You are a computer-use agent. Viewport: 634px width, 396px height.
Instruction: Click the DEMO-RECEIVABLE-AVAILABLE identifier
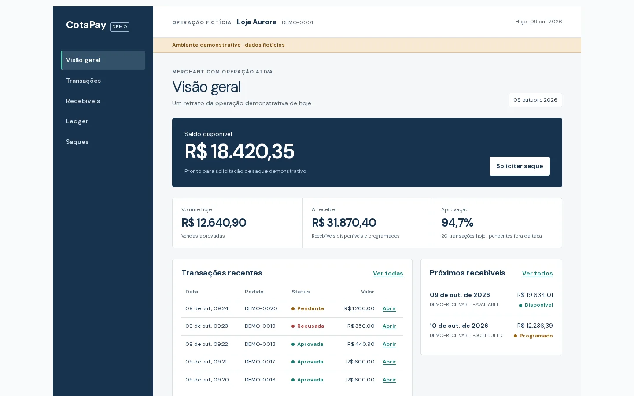[464, 304]
